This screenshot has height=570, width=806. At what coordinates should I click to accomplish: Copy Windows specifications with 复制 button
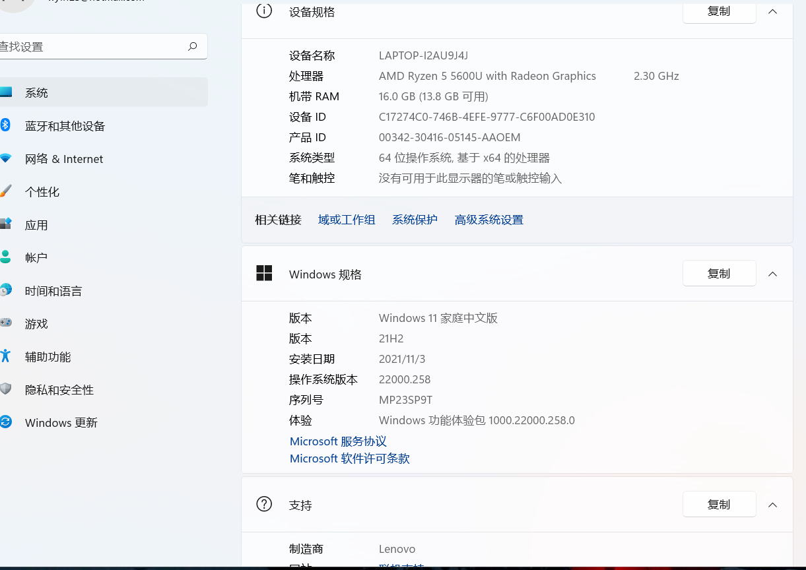(x=719, y=273)
